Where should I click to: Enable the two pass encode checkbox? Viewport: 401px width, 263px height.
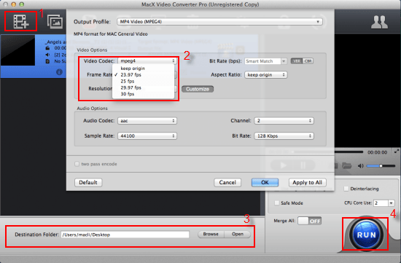pos(77,164)
